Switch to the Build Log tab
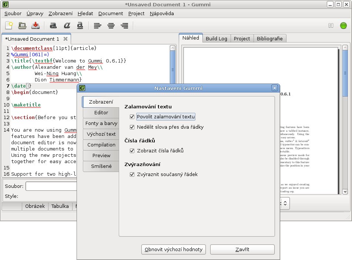Image resolution: width=352 pixels, height=260 pixels. click(x=217, y=38)
